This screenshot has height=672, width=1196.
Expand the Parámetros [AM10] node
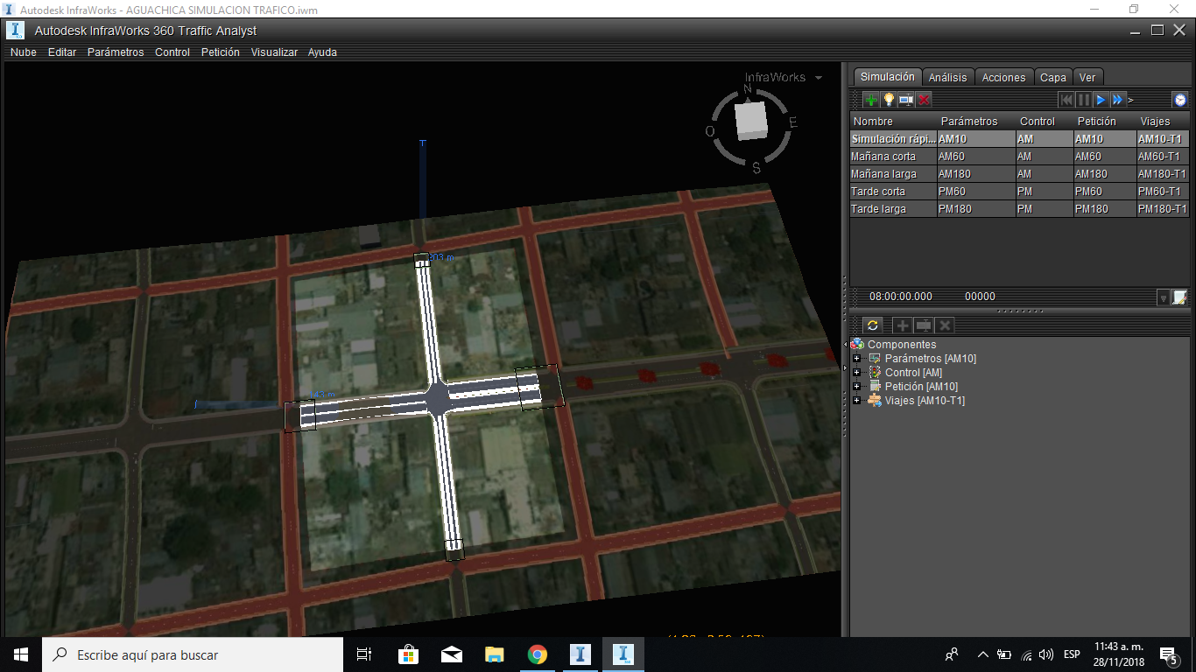tap(857, 359)
